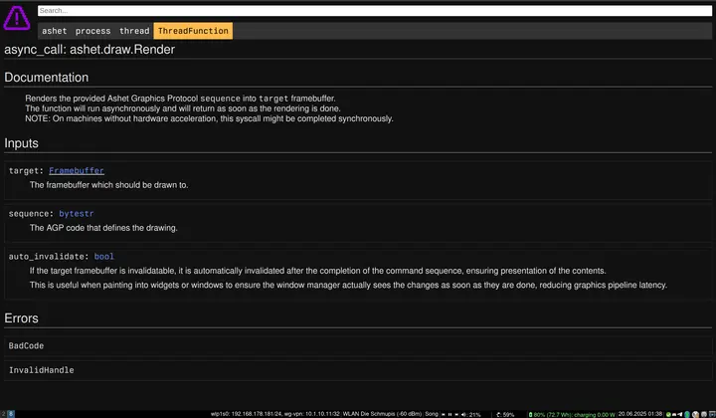Screen dimensions: 716x418
Task: Navigate to the thread breadcrumb
Action: pos(134,31)
